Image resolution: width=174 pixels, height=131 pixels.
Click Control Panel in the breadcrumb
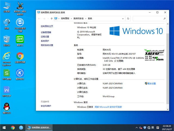[65, 19]
